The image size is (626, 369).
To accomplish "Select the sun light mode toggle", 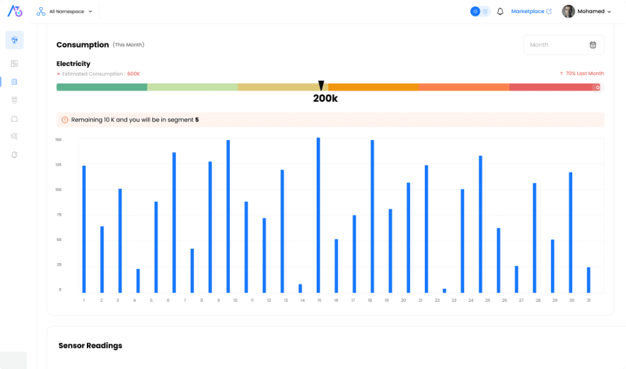I will click(x=475, y=12).
